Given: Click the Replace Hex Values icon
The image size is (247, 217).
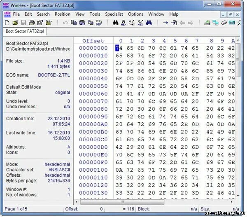Looking at the screenshot, I should coord(140,23).
